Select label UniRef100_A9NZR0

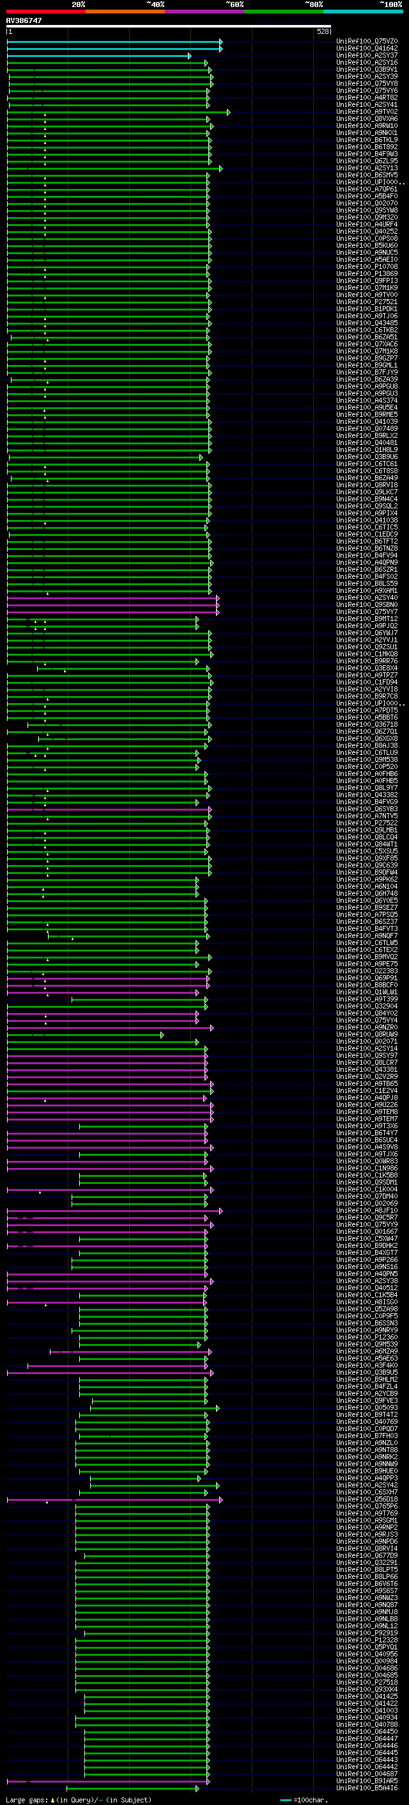[x=366, y=1028]
